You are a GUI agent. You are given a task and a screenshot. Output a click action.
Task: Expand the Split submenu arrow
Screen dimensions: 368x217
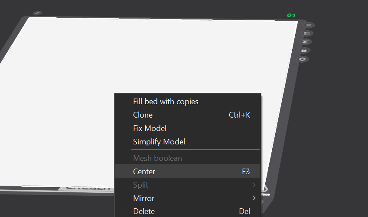pyautogui.click(x=254, y=185)
